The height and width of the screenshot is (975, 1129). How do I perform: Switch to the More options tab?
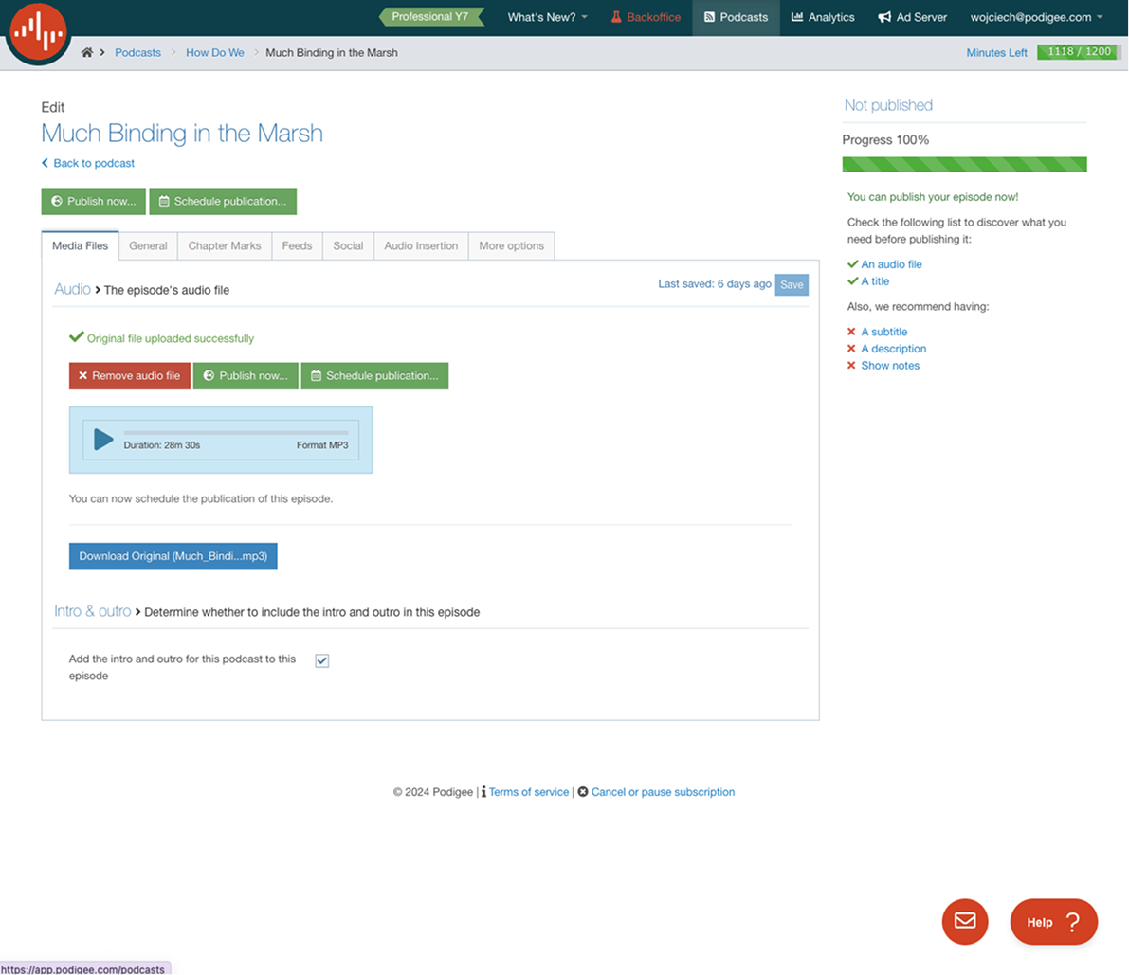(511, 245)
